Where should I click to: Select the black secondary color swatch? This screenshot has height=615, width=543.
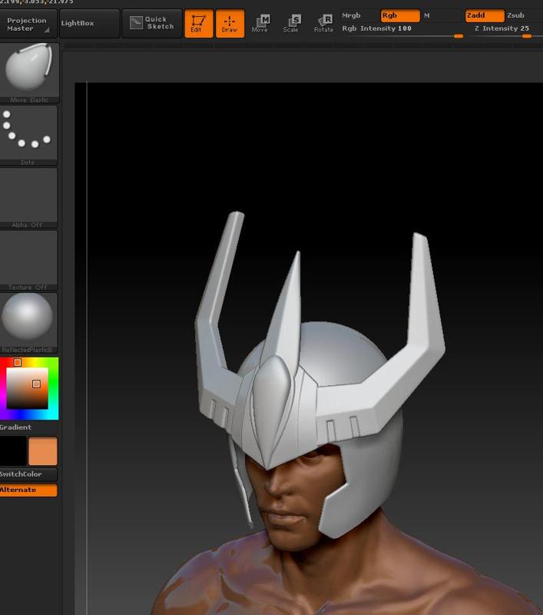(x=13, y=450)
